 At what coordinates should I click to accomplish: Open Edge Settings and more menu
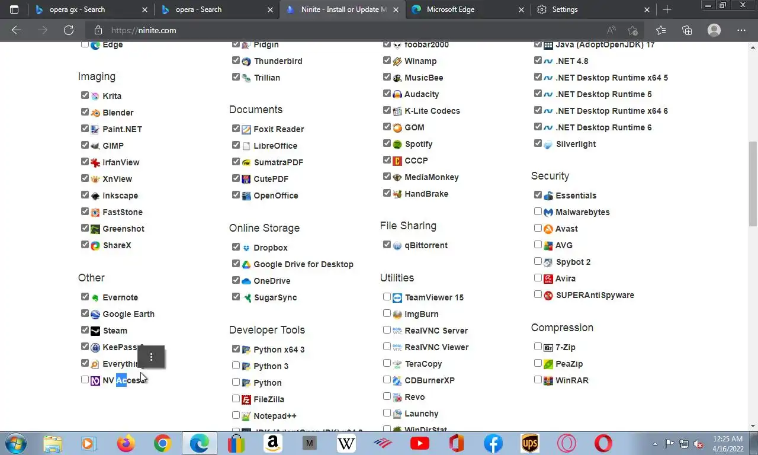point(741,30)
